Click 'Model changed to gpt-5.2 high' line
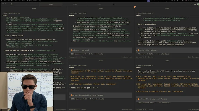The height and width of the screenshot is (111, 199). point(85,88)
